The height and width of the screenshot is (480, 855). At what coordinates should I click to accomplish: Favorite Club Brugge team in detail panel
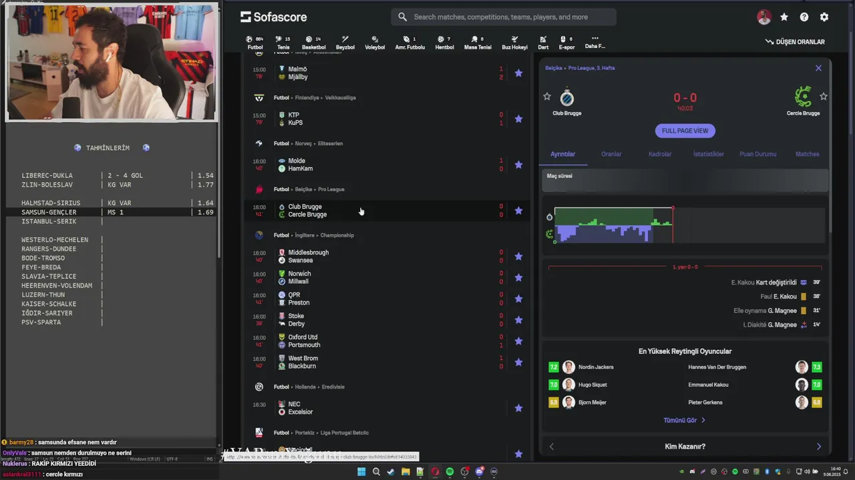point(547,97)
